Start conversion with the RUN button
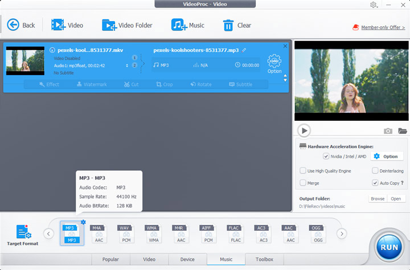 point(389,247)
